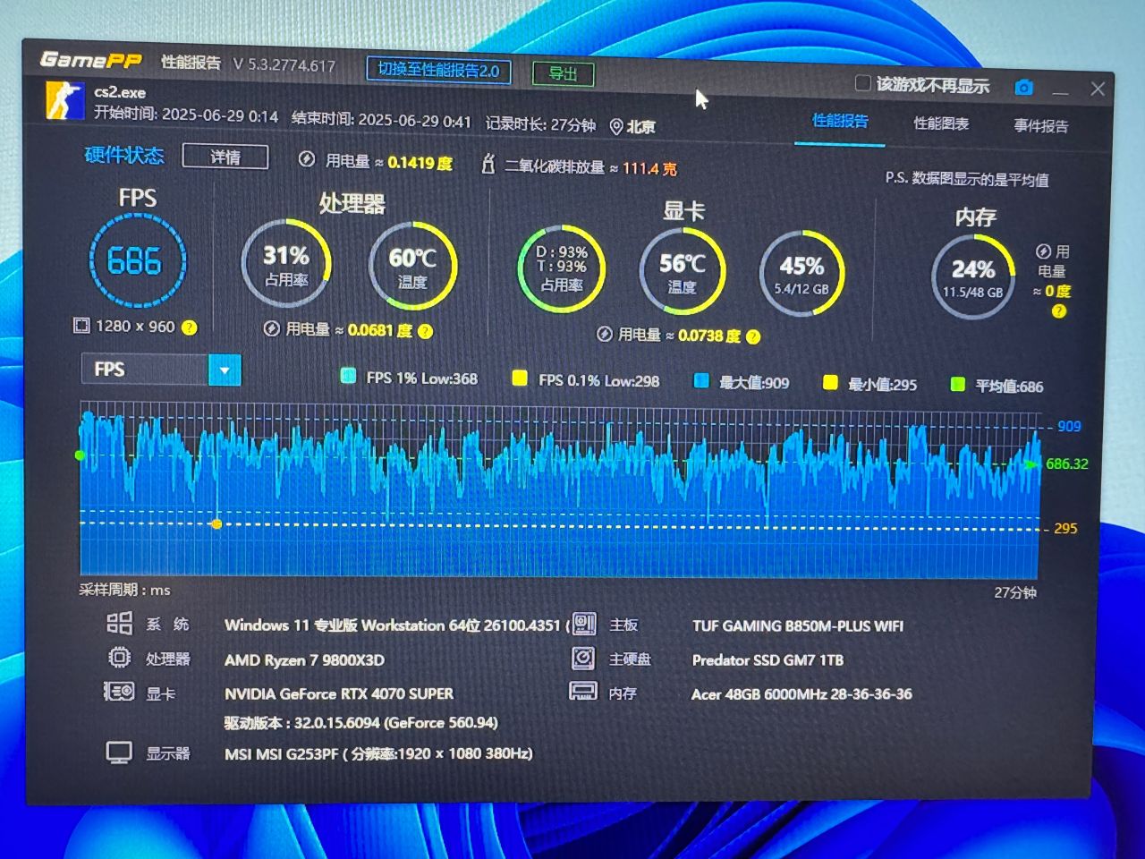Image resolution: width=1145 pixels, height=859 pixels.
Task: Click the 平均值 legend color swatch
Action: (958, 385)
